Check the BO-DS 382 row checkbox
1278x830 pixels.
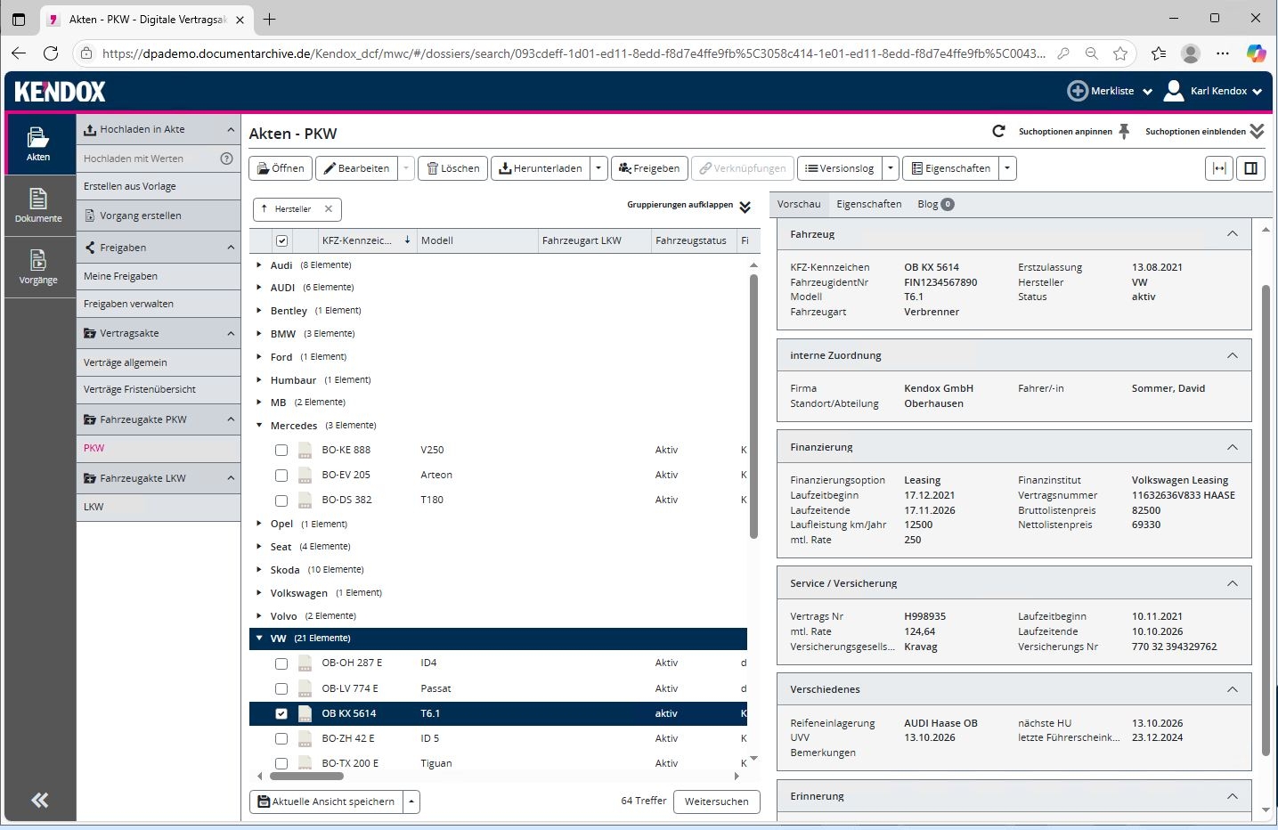281,500
